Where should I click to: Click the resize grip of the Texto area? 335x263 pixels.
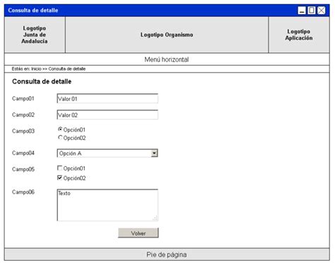click(x=155, y=218)
